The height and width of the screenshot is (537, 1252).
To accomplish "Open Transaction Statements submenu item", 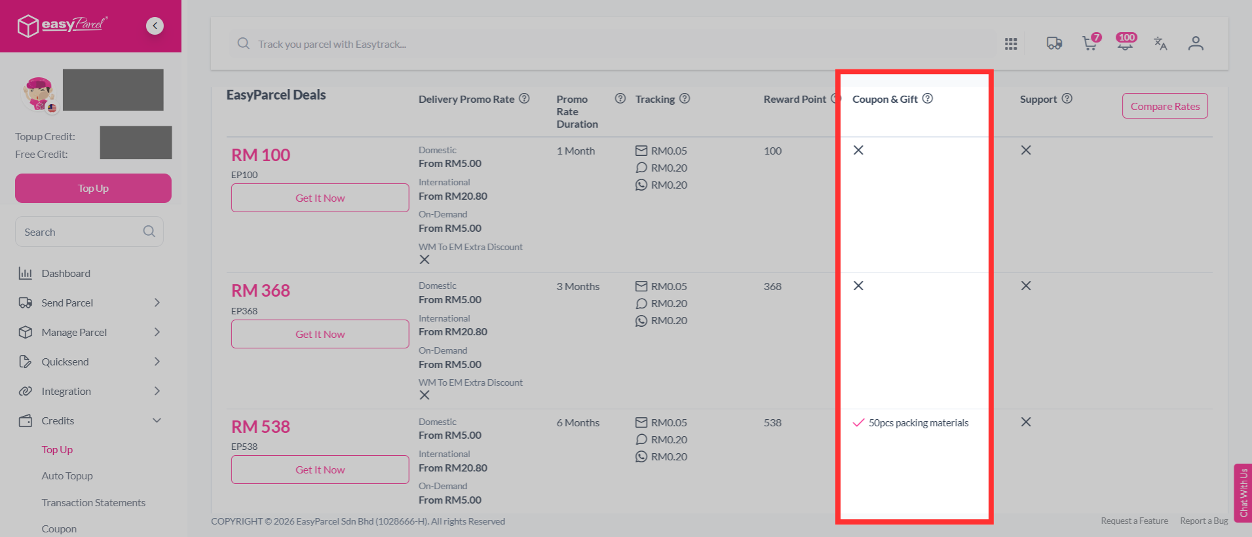I will click(94, 502).
